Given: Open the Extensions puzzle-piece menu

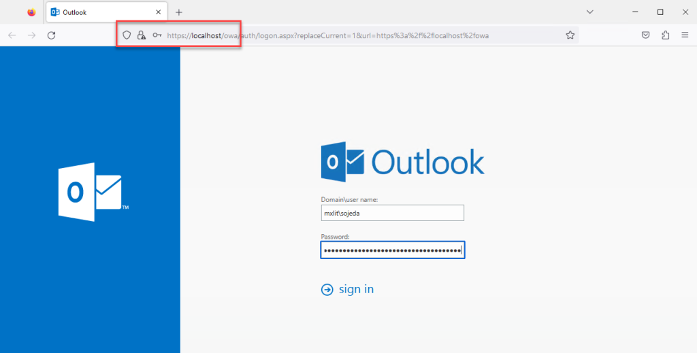Looking at the screenshot, I should pyautogui.click(x=665, y=35).
